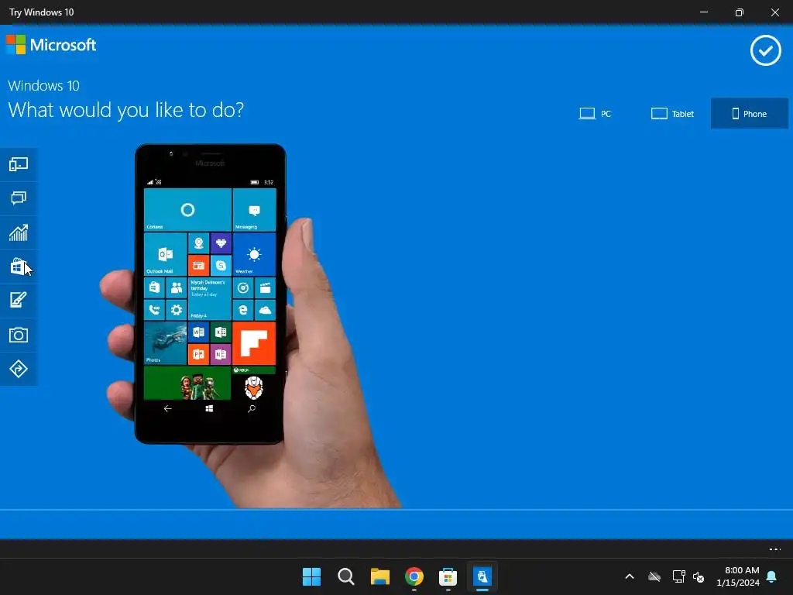Minimize the Try Windows 10 window
Image resolution: width=793 pixels, height=595 pixels.
tap(703, 12)
